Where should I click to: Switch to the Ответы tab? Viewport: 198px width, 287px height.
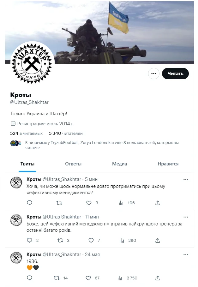tap(73, 164)
